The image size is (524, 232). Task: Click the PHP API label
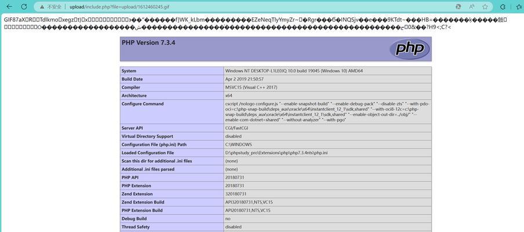coord(130,177)
